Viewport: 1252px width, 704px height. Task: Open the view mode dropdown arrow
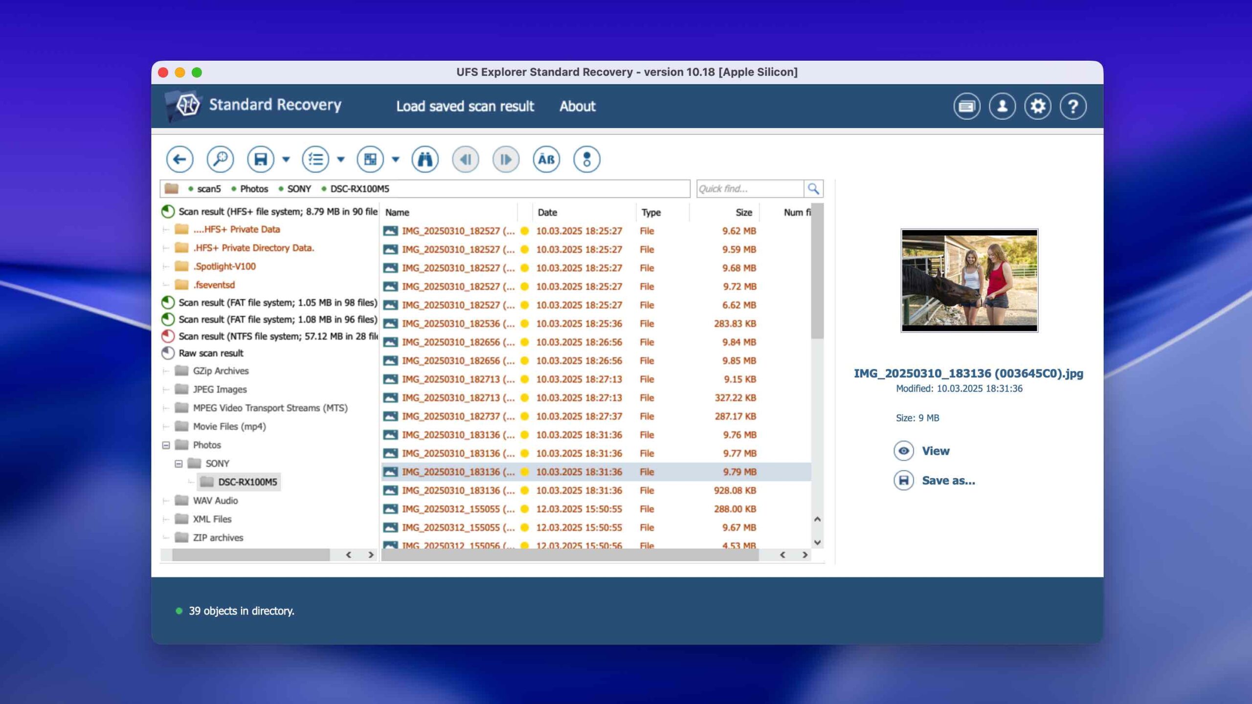pyautogui.click(x=396, y=159)
